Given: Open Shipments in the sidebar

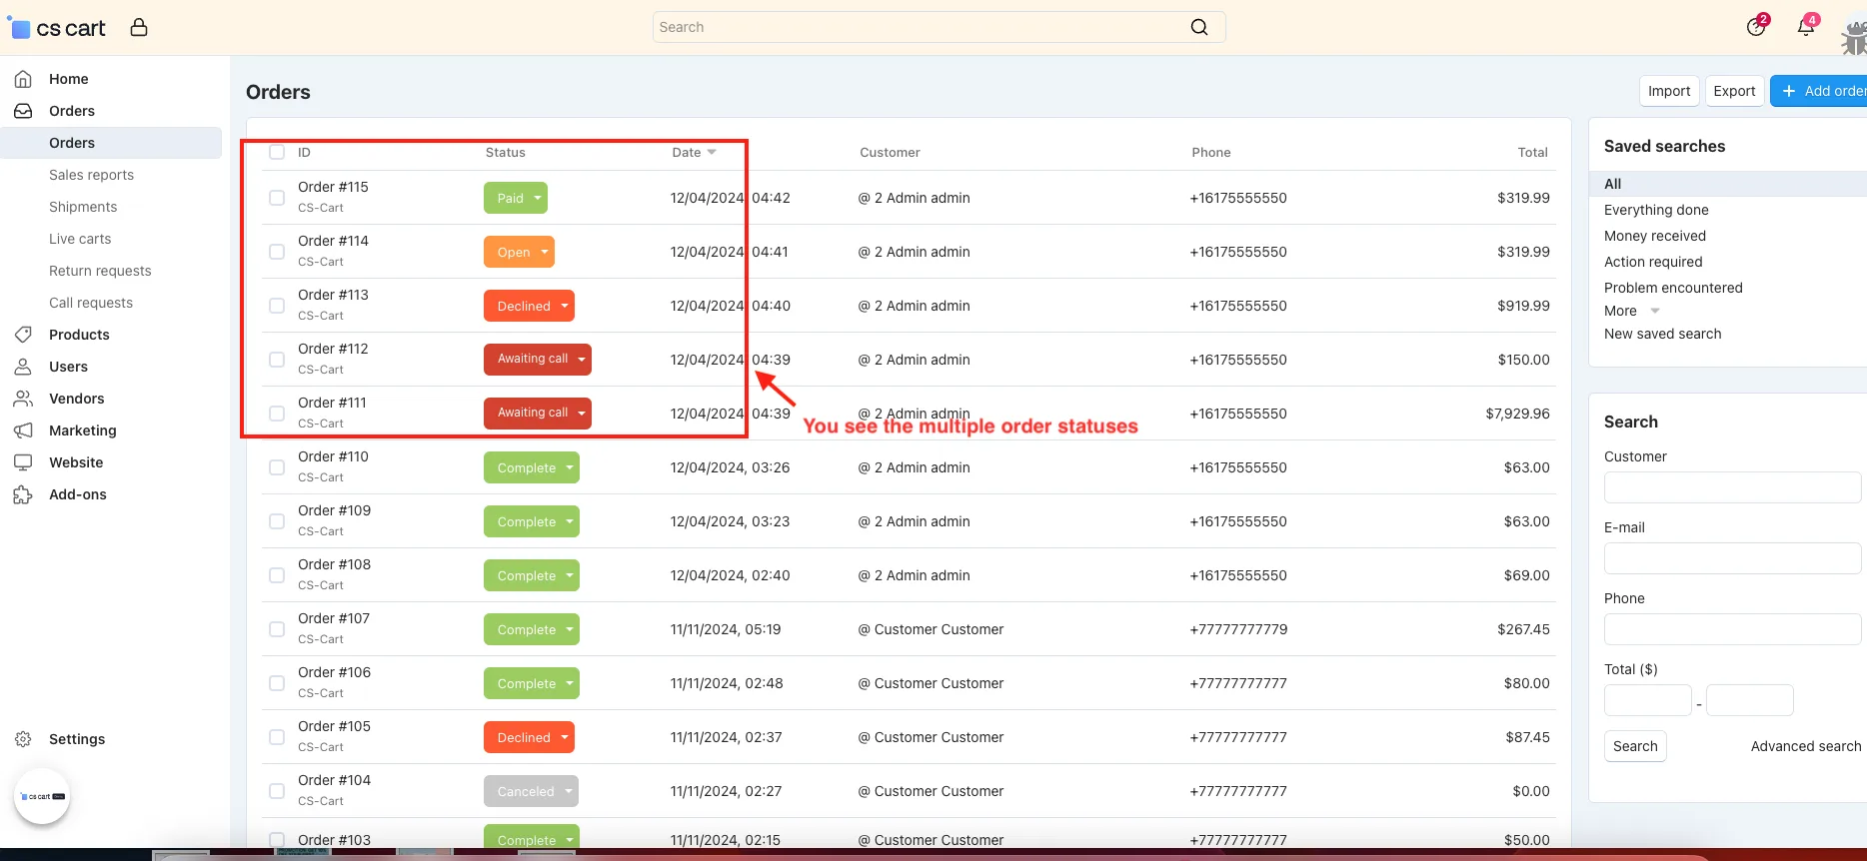Looking at the screenshot, I should point(83,207).
